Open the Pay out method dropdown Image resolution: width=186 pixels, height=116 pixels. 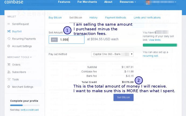112,54
